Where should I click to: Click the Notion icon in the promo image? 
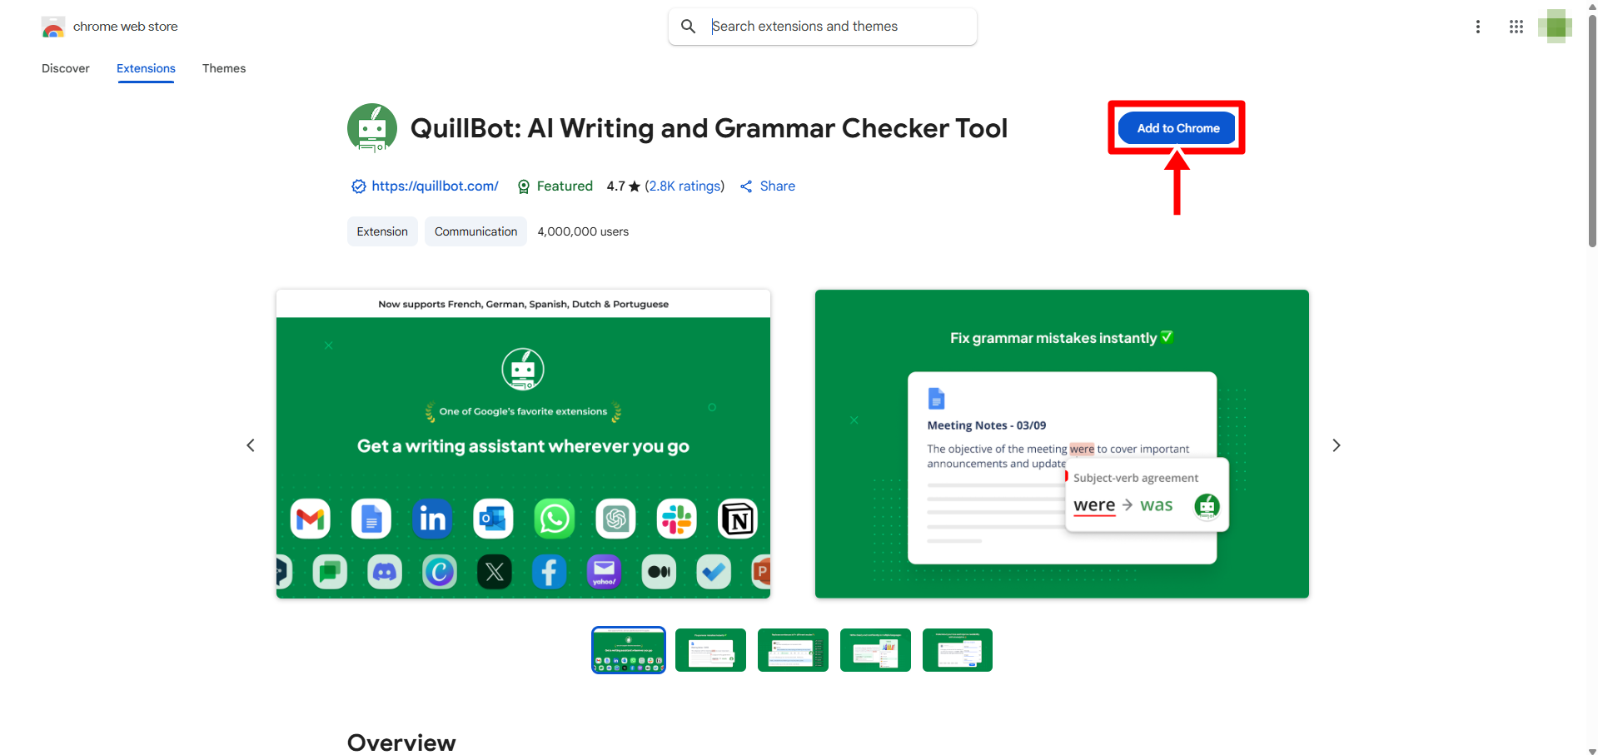tap(738, 519)
